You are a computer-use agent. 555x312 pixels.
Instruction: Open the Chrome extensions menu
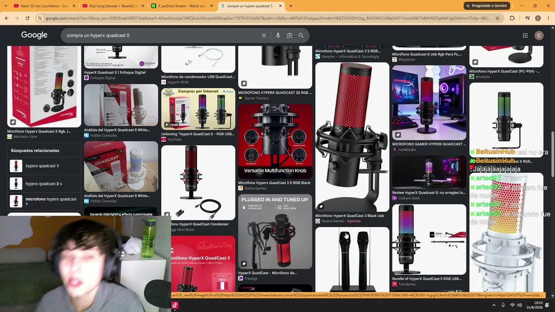pos(512,18)
